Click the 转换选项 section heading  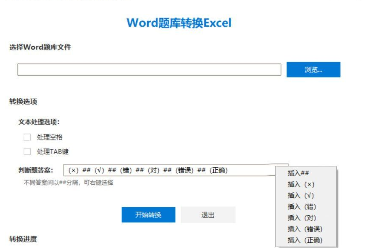(23, 101)
